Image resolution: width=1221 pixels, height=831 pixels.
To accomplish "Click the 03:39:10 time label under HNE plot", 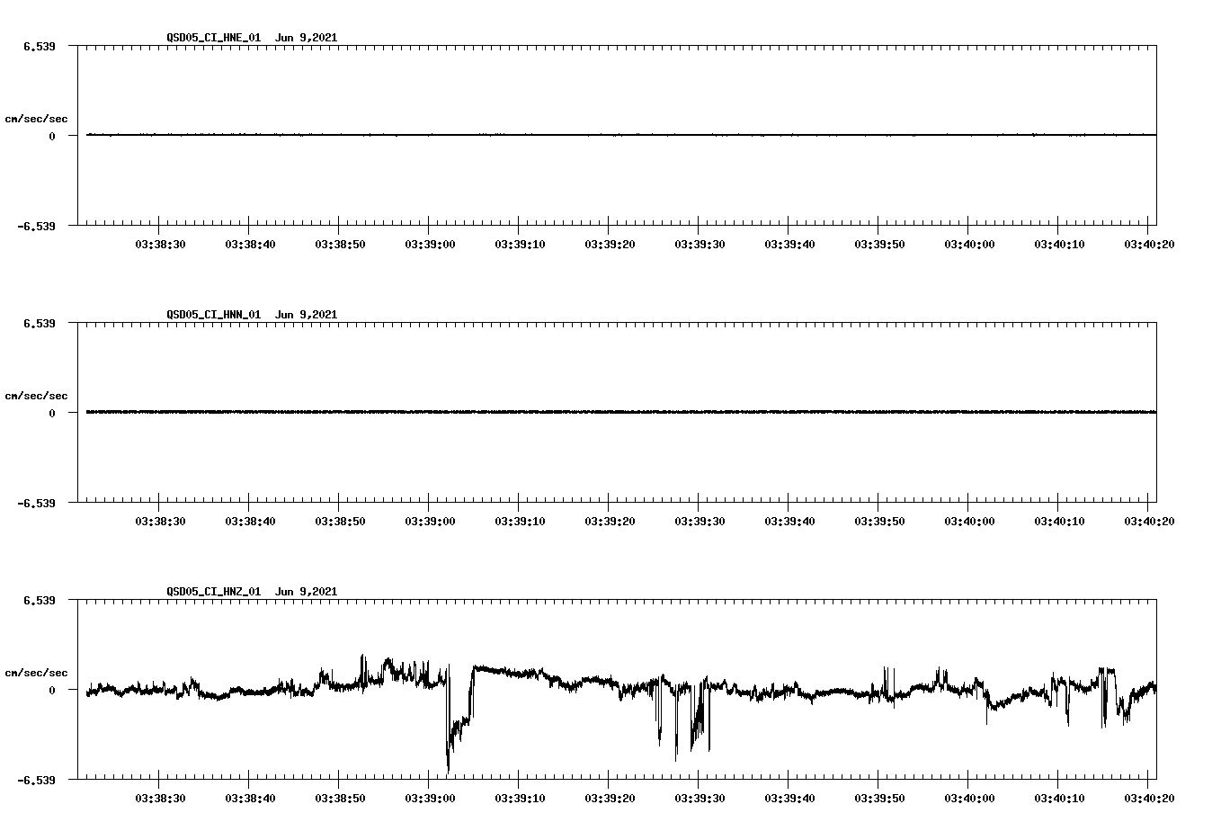I will (x=520, y=244).
